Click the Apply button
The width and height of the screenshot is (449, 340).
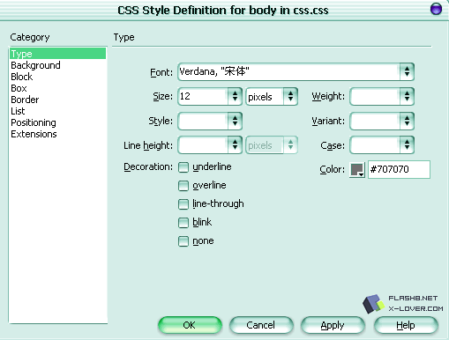[x=333, y=325]
